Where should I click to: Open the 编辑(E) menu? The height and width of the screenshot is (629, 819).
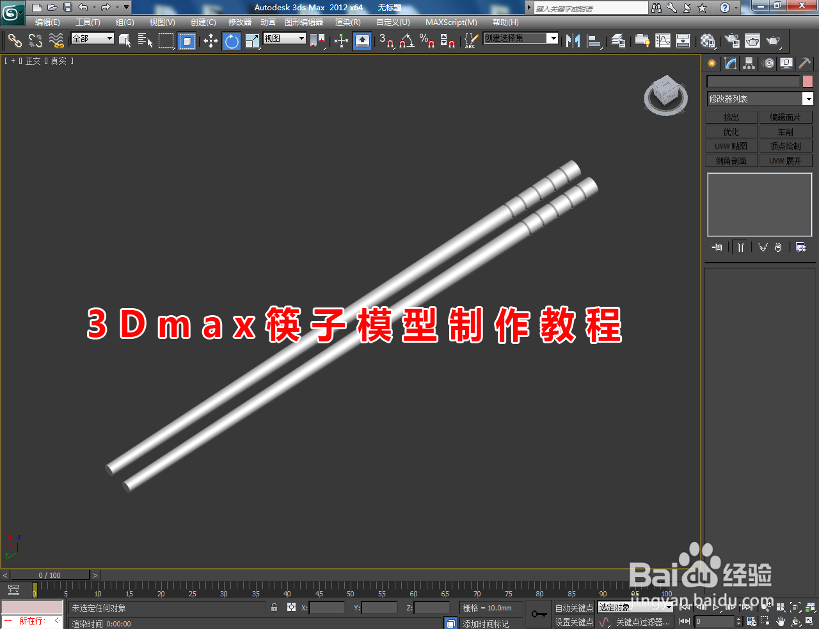point(47,22)
